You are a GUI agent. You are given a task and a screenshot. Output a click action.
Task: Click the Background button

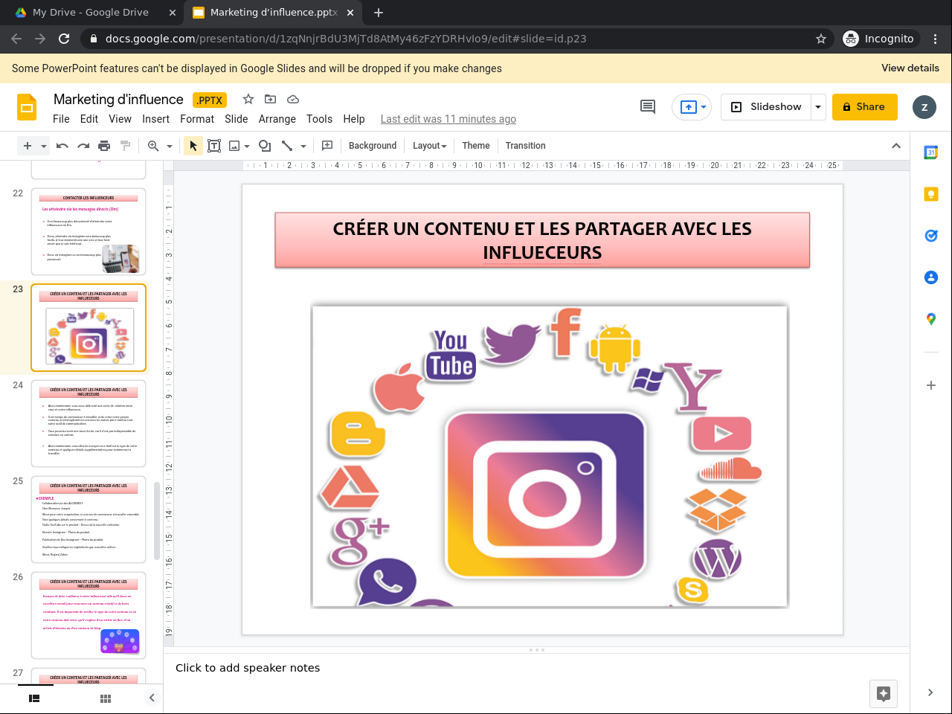373,146
